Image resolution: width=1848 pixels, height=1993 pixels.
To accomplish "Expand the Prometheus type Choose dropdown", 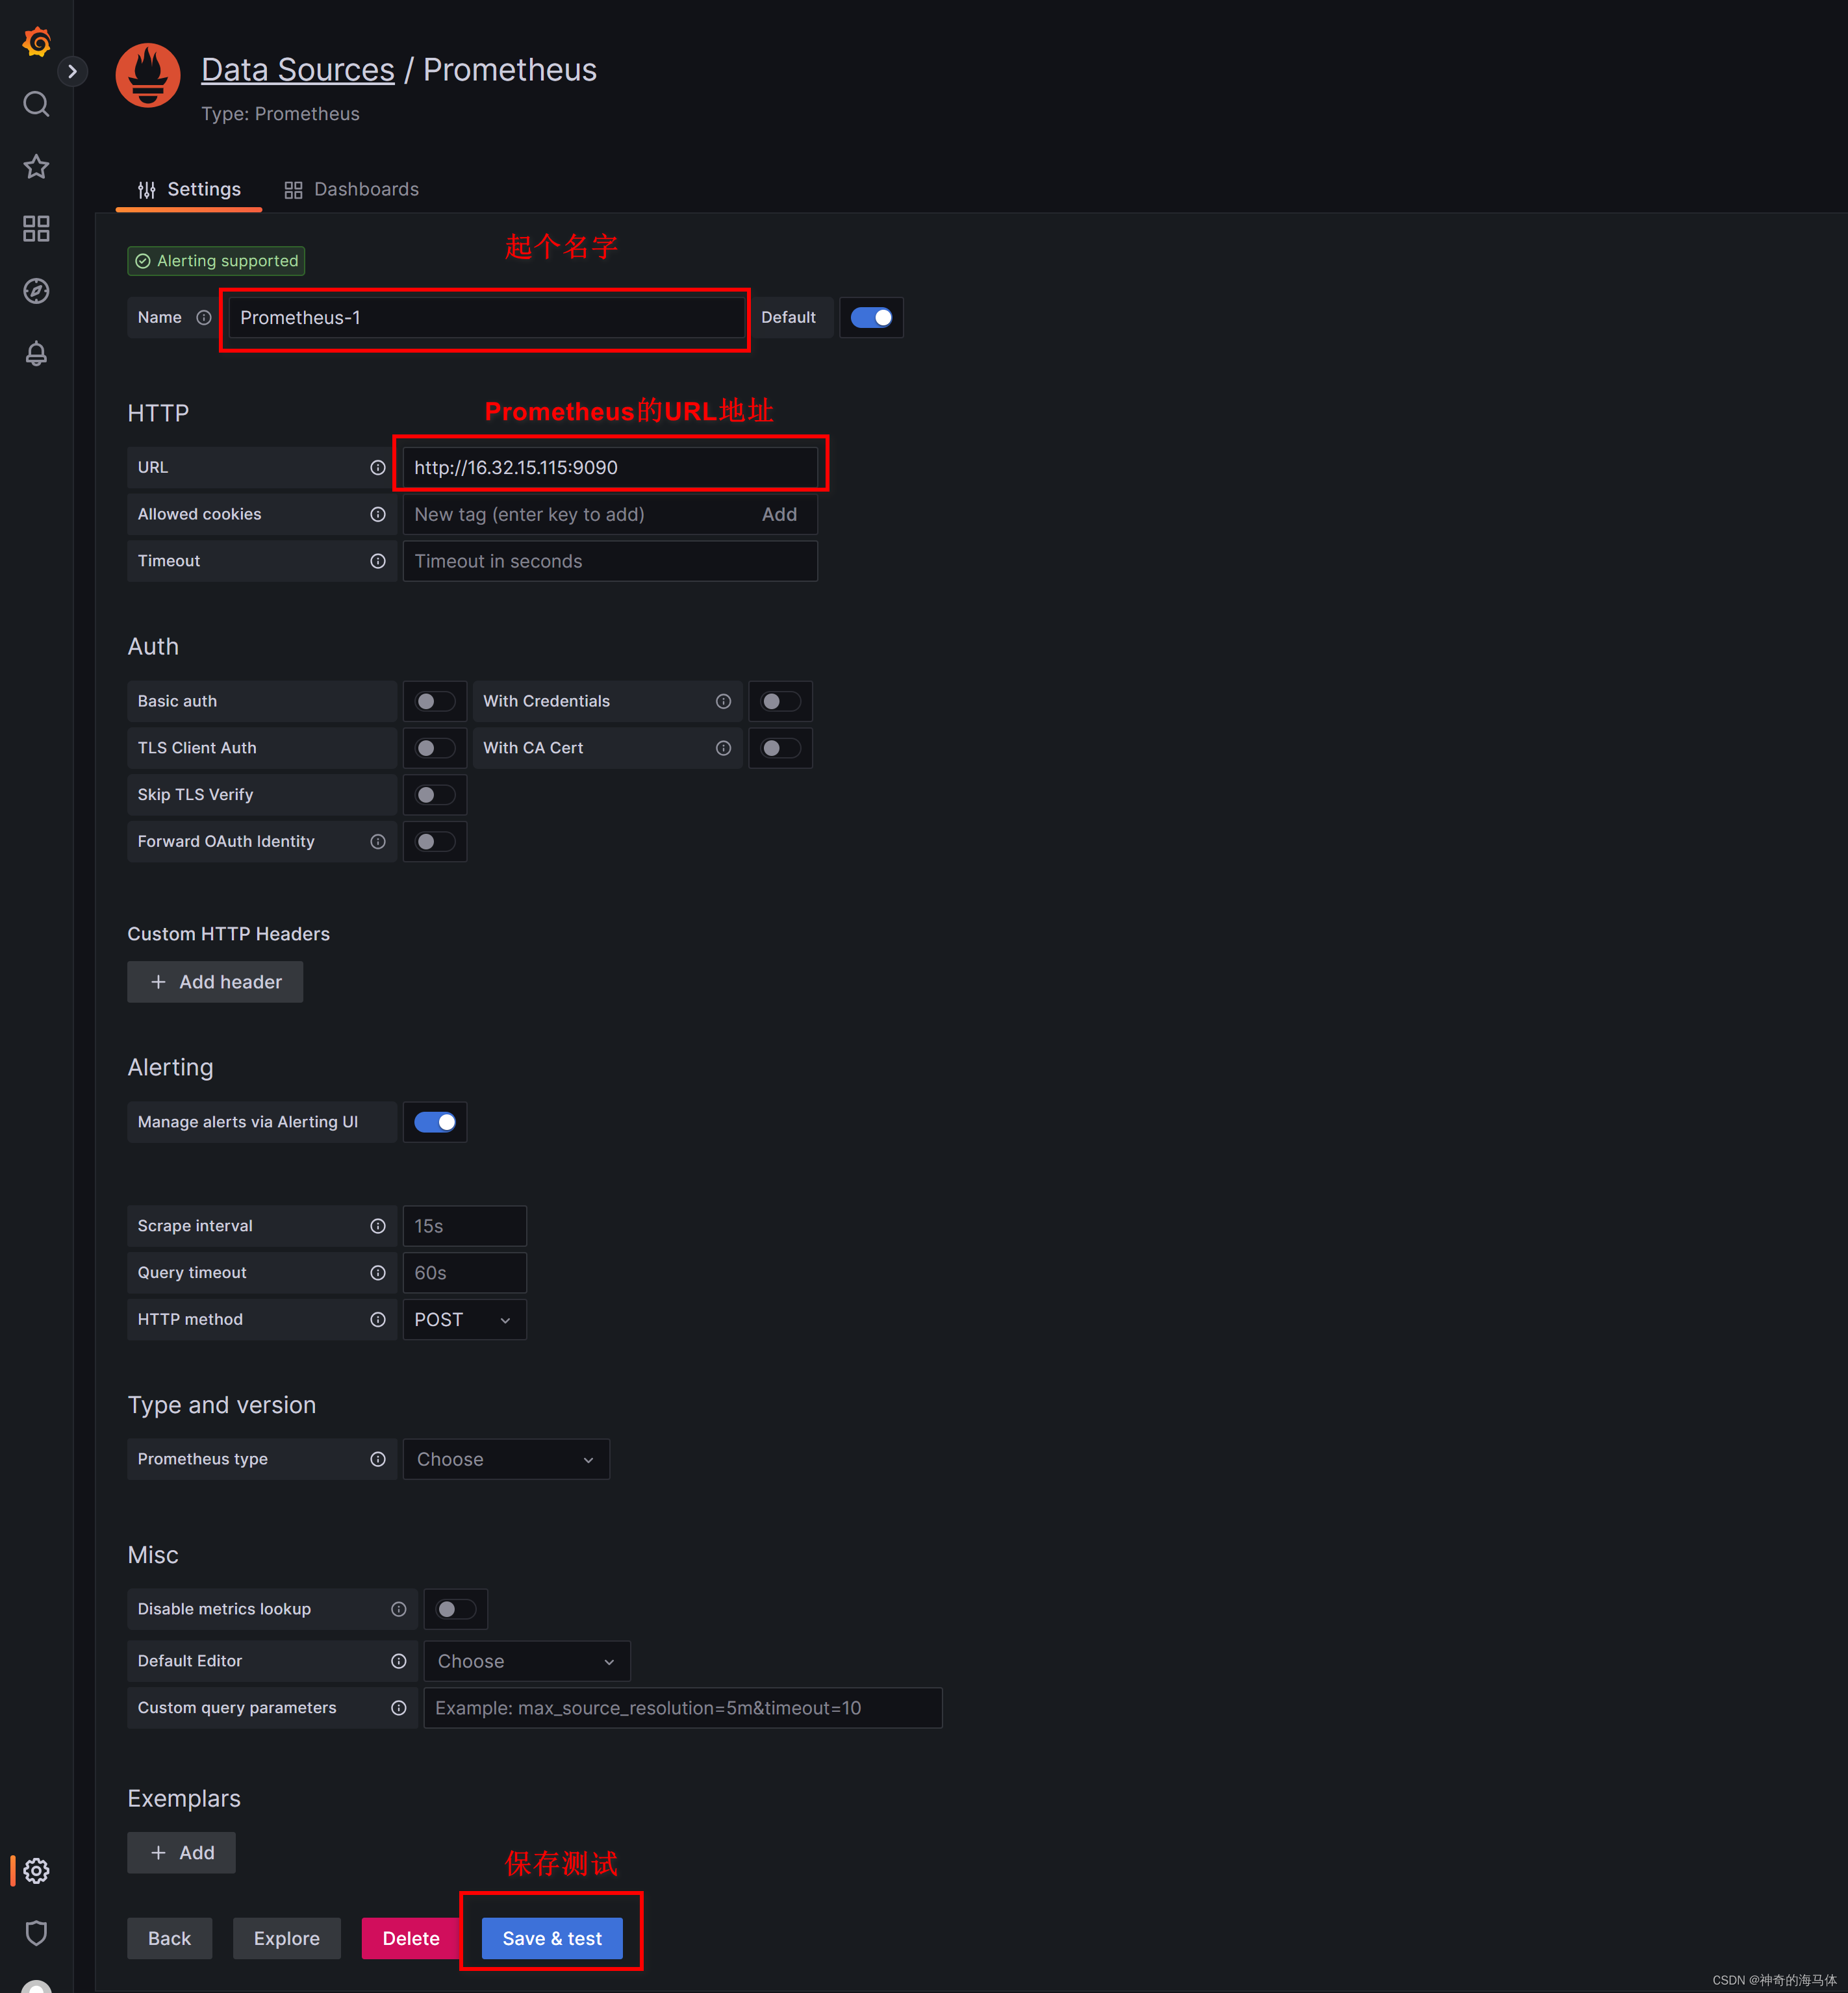I will pyautogui.click(x=502, y=1459).
